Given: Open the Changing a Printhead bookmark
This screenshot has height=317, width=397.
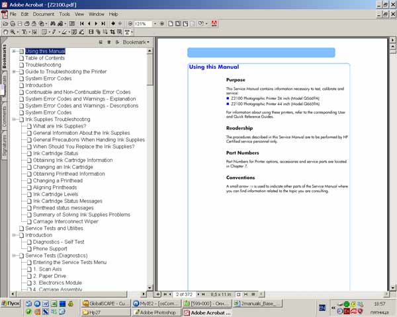Looking at the screenshot, I should pos(58,181).
